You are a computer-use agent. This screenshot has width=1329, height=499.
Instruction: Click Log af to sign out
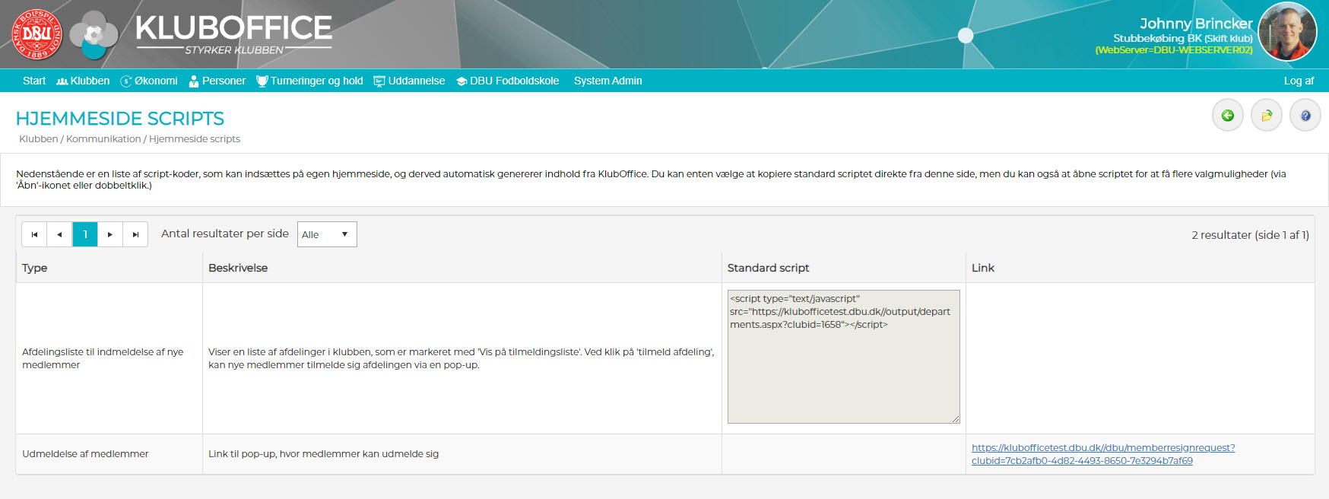[1299, 81]
